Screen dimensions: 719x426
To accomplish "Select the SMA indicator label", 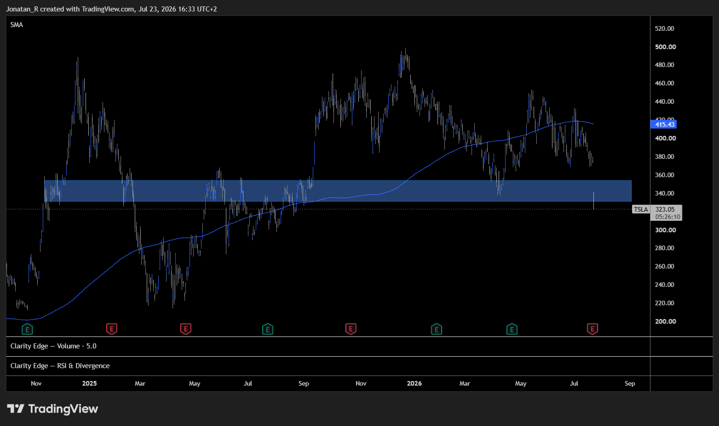I will [17, 25].
